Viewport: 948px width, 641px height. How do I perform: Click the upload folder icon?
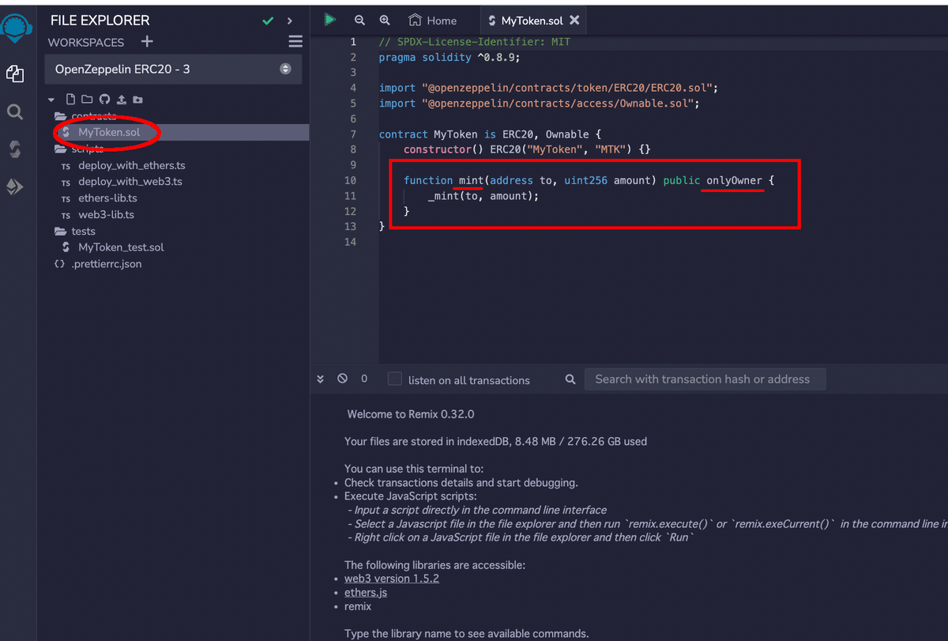point(138,100)
